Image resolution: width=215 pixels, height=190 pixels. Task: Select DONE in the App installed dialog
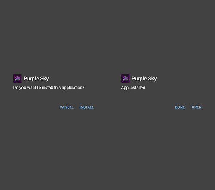[x=180, y=107]
